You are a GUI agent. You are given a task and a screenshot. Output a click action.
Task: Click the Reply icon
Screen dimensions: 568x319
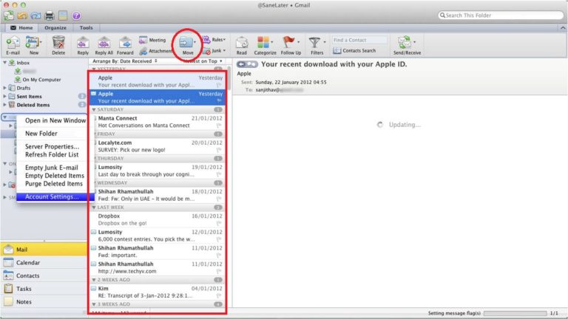point(83,44)
